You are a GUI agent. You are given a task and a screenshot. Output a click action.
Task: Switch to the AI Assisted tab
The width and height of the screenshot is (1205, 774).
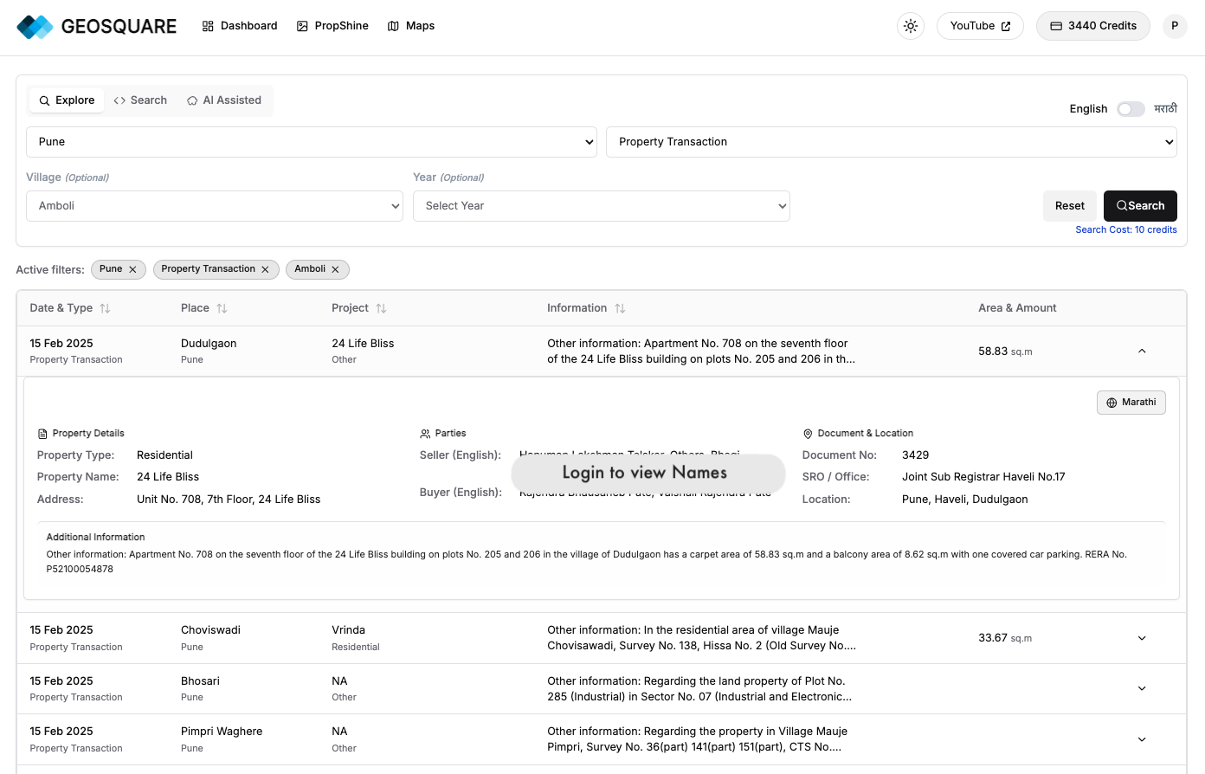(224, 100)
